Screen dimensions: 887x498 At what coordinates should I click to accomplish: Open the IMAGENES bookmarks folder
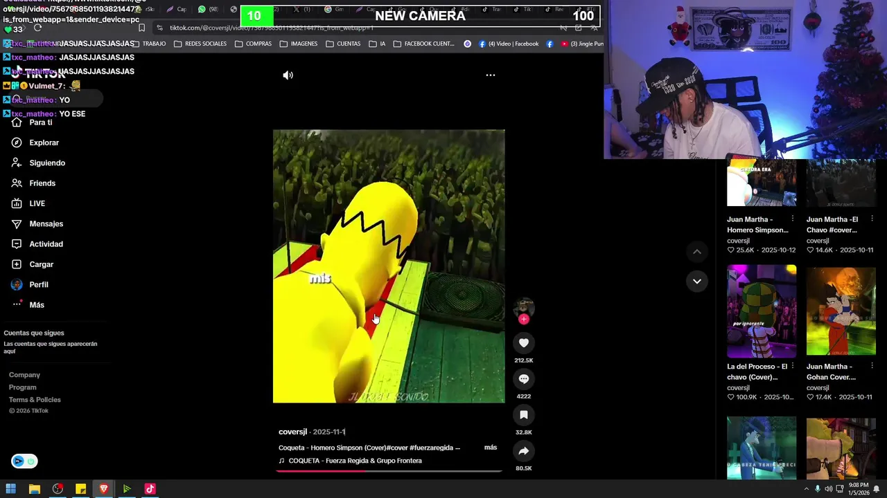(299, 44)
